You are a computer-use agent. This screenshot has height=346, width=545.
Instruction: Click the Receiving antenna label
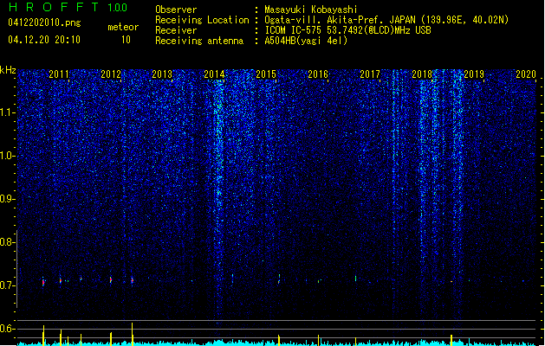tap(199, 41)
